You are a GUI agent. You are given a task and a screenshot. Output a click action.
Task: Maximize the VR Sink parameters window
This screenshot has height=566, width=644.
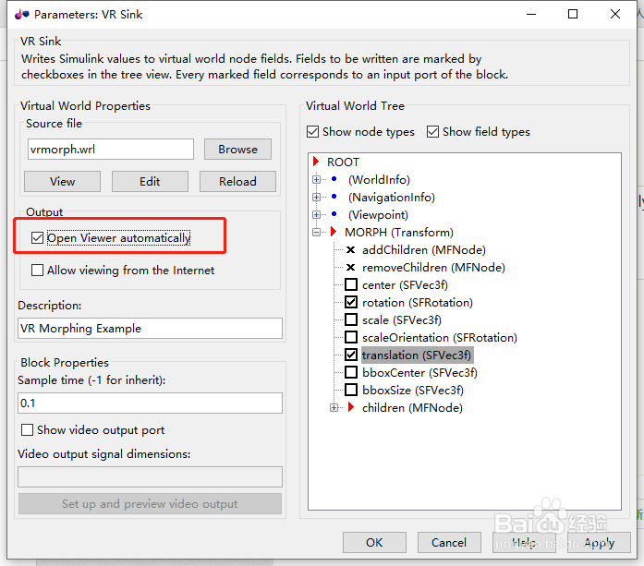(x=573, y=14)
